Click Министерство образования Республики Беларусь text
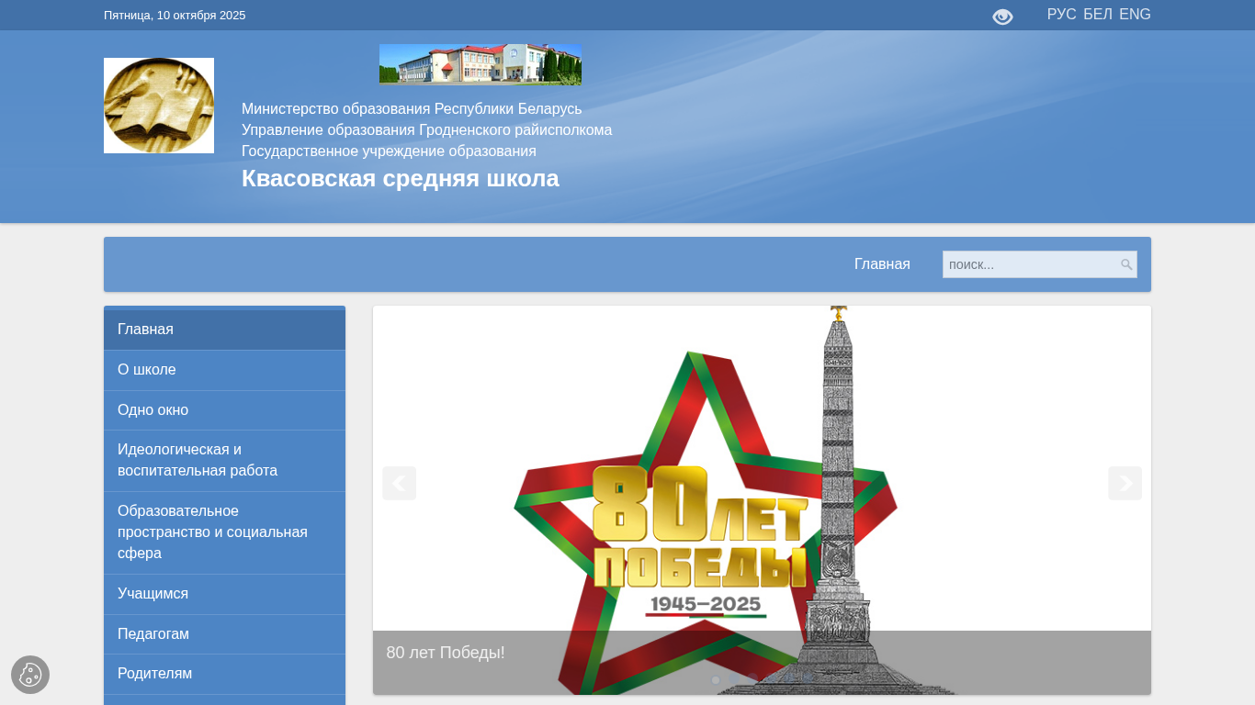The width and height of the screenshot is (1255, 705). (x=412, y=109)
